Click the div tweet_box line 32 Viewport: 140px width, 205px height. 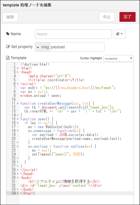coord(61,185)
